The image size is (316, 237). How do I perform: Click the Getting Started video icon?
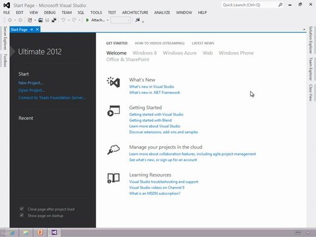pyautogui.click(x=113, y=111)
